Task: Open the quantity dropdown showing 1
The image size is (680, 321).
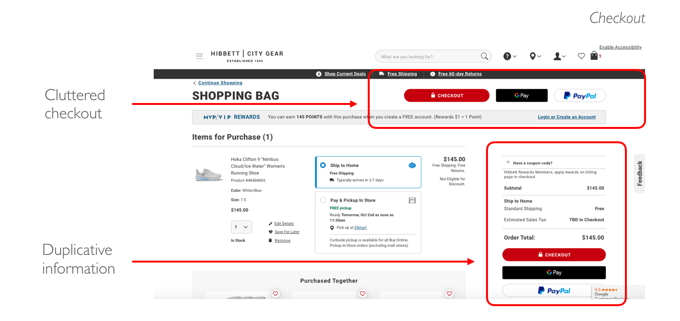Action: click(x=241, y=227)
